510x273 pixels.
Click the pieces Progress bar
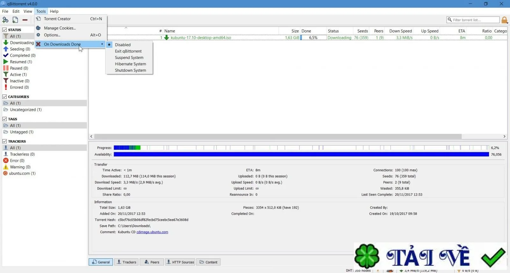coord(301,148)
